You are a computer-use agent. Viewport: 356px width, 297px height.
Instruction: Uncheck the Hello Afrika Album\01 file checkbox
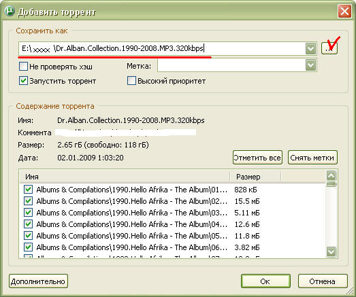point(28,190)
